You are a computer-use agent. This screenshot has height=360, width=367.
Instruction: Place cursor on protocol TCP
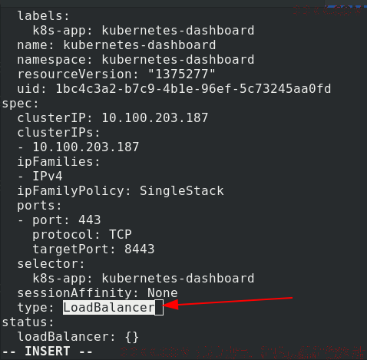tap(82, 235)
